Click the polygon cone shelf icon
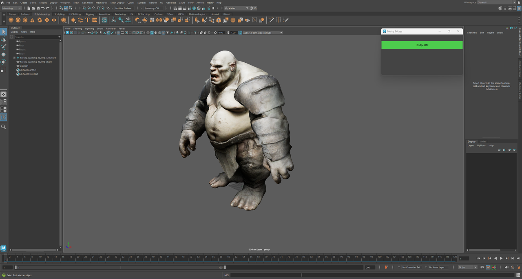This screenshot has width=522, height=279. click(x=32, y=20)
